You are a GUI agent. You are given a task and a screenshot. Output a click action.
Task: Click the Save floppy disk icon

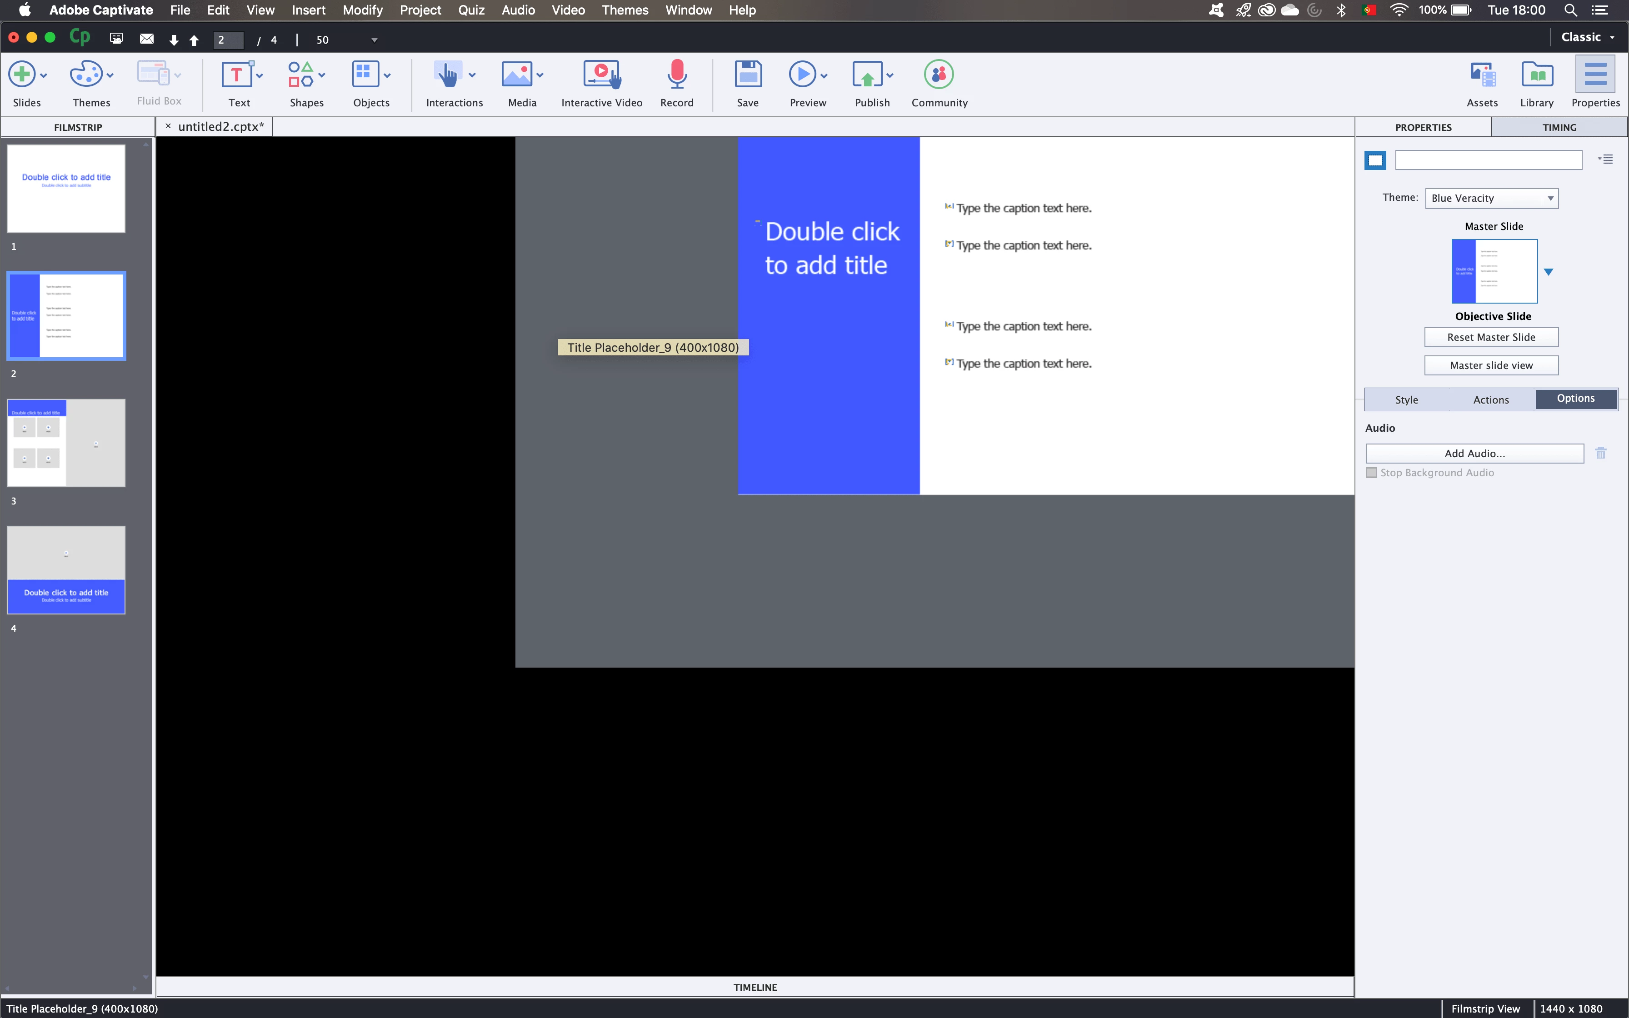[x=747, y=75]
